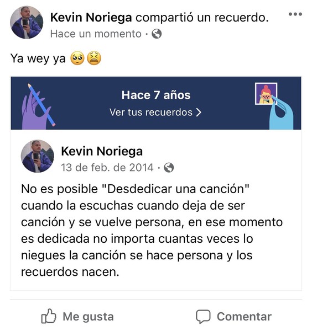Click the "Hace un momento" timestamp
This screenshot has height=331, width=312.
(96, 34)
